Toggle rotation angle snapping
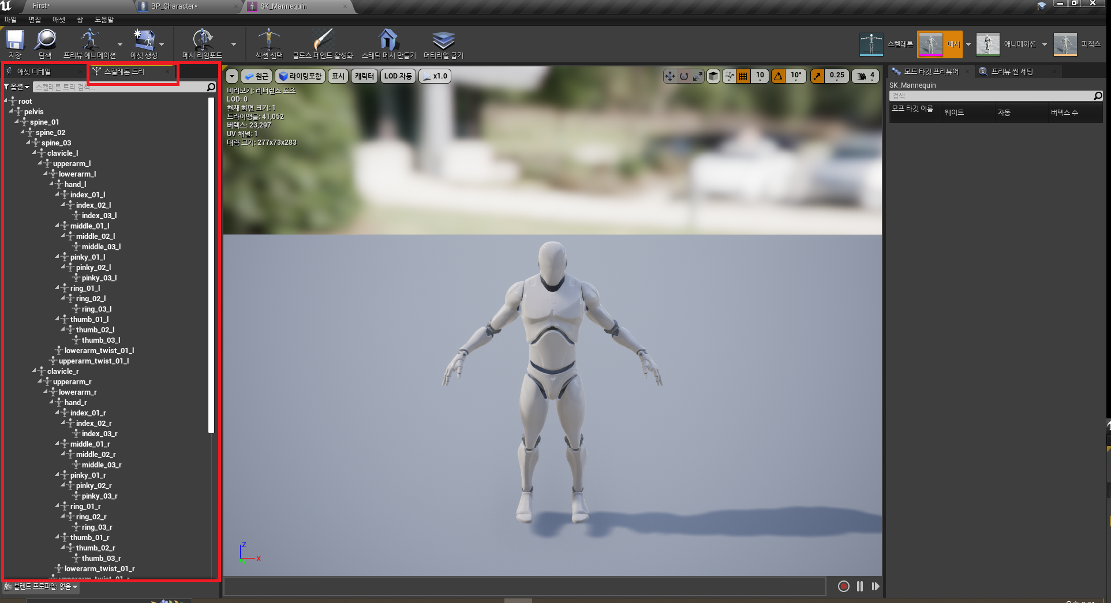 (x=779, y=76)
